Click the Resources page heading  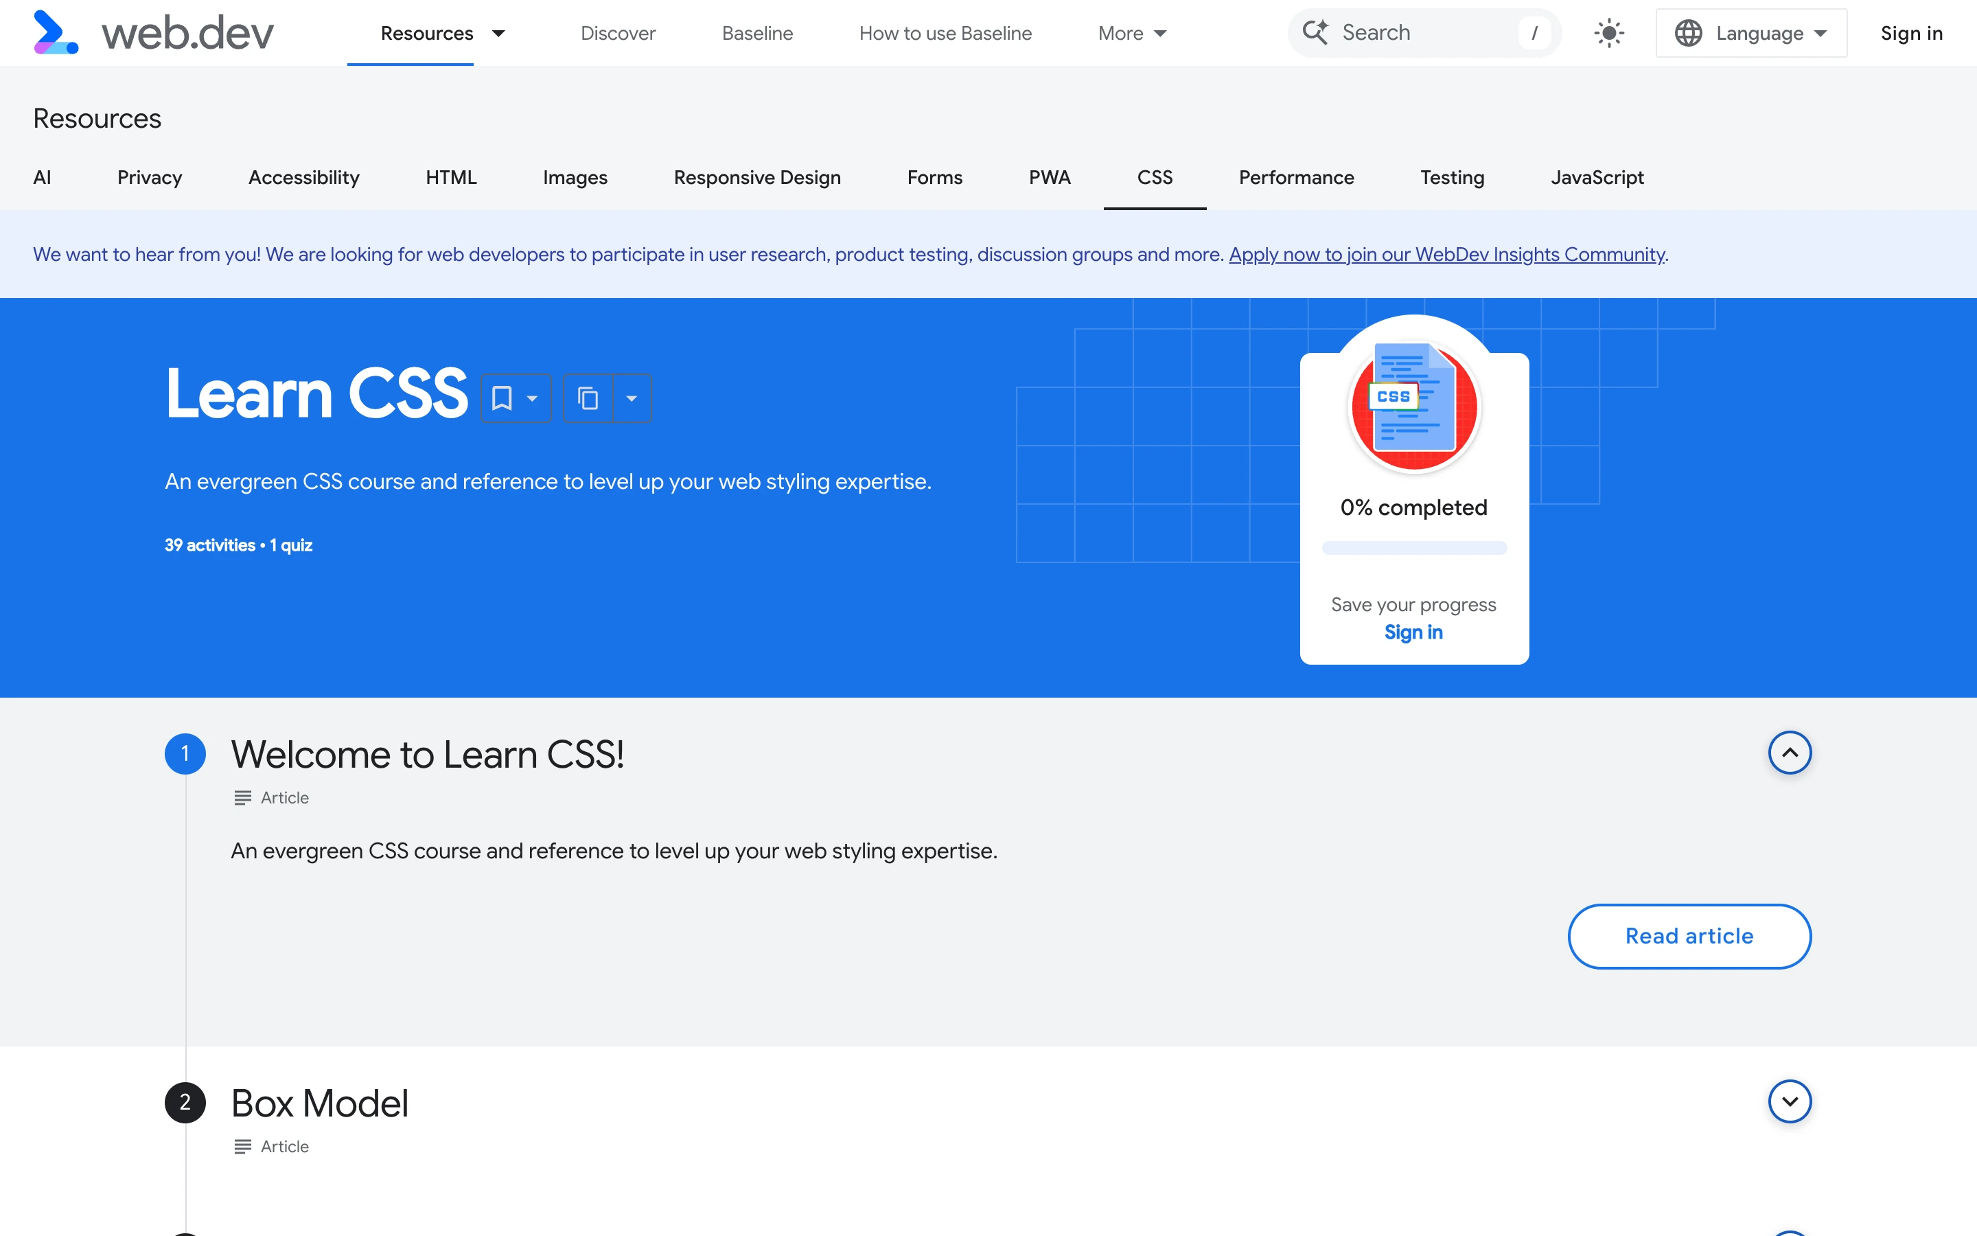(97, 119)
